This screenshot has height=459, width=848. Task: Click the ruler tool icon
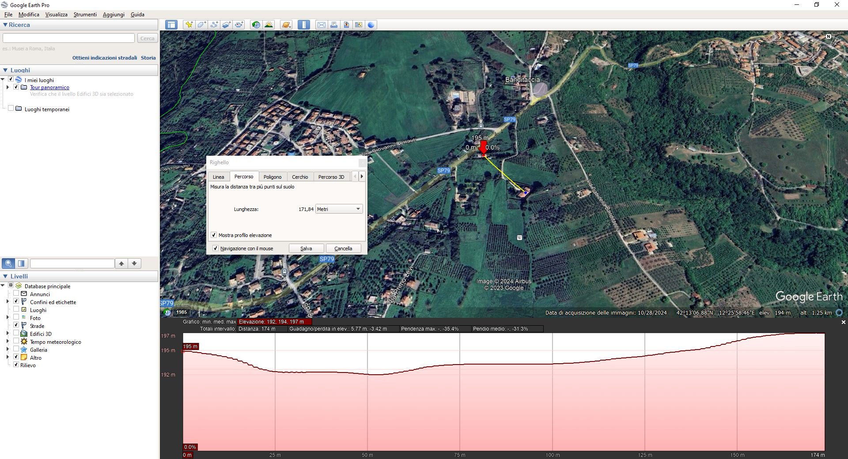coord(304,25)
